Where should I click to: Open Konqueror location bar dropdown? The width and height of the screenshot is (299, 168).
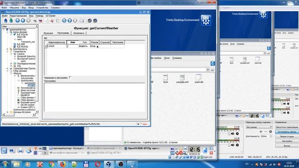click(x=207, y=70)
